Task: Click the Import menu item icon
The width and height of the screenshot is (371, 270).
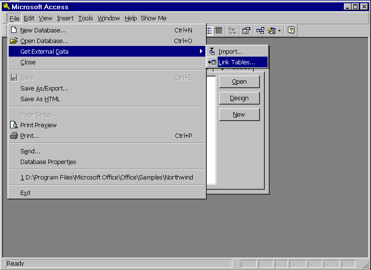Action: pyautogui.click(x=212, y=52)
